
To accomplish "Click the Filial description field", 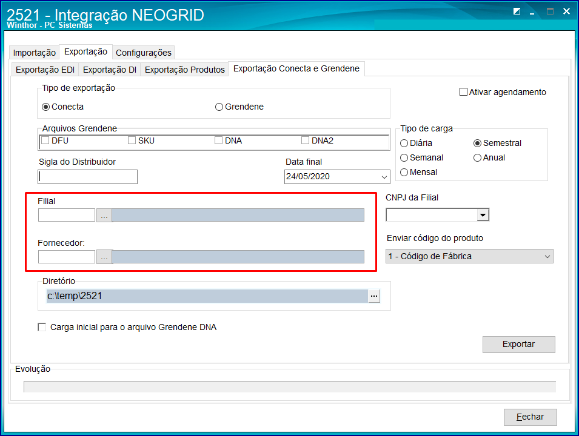I will (238, 216).
